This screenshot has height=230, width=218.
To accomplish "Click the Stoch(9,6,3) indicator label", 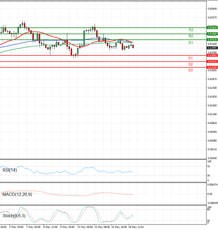I will (x=14, y=216).
